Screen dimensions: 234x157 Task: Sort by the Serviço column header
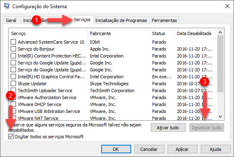48,33
